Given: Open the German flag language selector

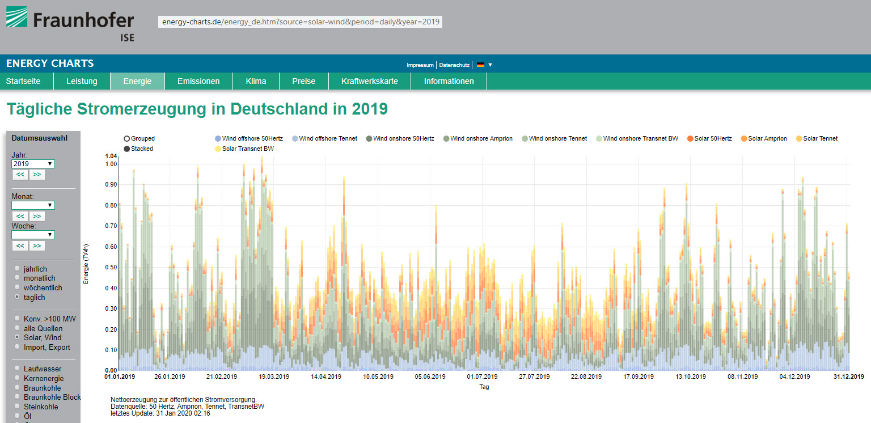Looking at the screenshot, I should pyautogui.click(x=484, y=65).
